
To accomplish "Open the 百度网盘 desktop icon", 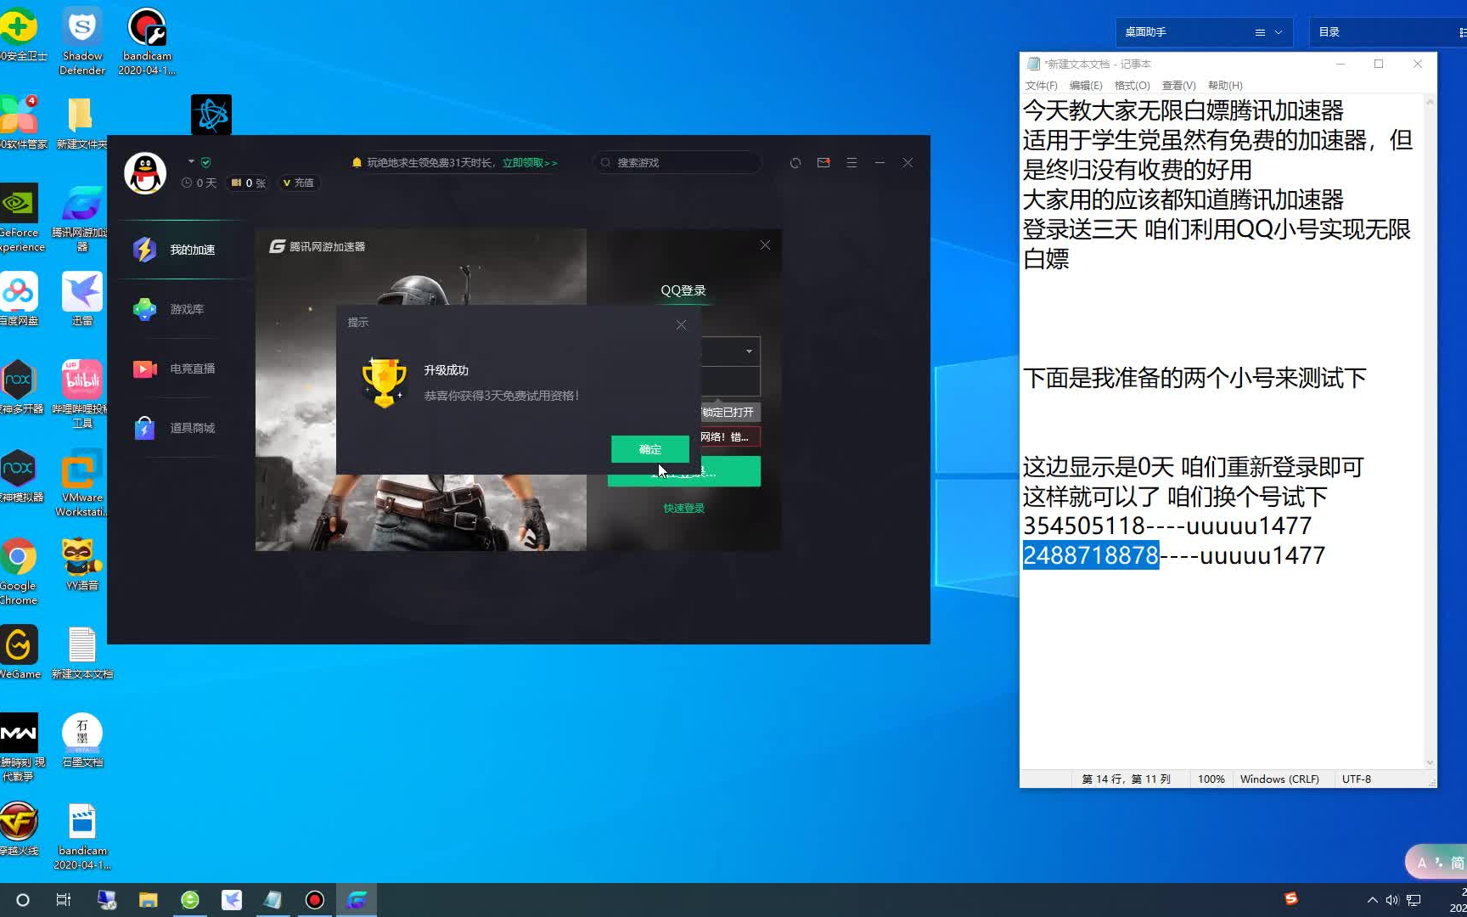I will (19, 299).
